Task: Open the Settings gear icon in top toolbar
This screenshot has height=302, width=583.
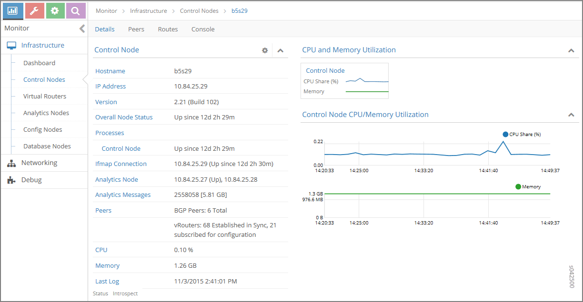Action: (x=55, y=10)
